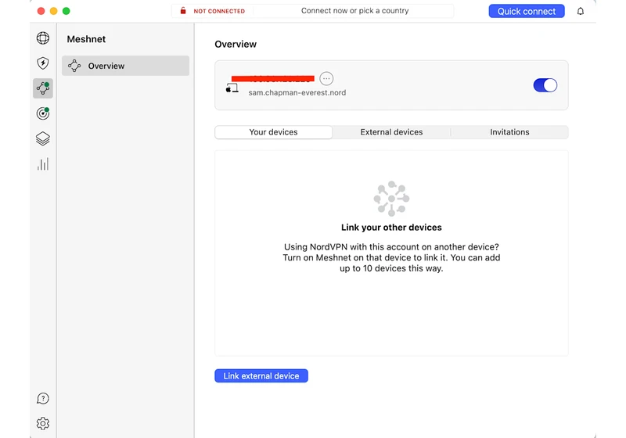Open Threat Protection shield icon
The image size is (626, 438).
click(43, 63)
